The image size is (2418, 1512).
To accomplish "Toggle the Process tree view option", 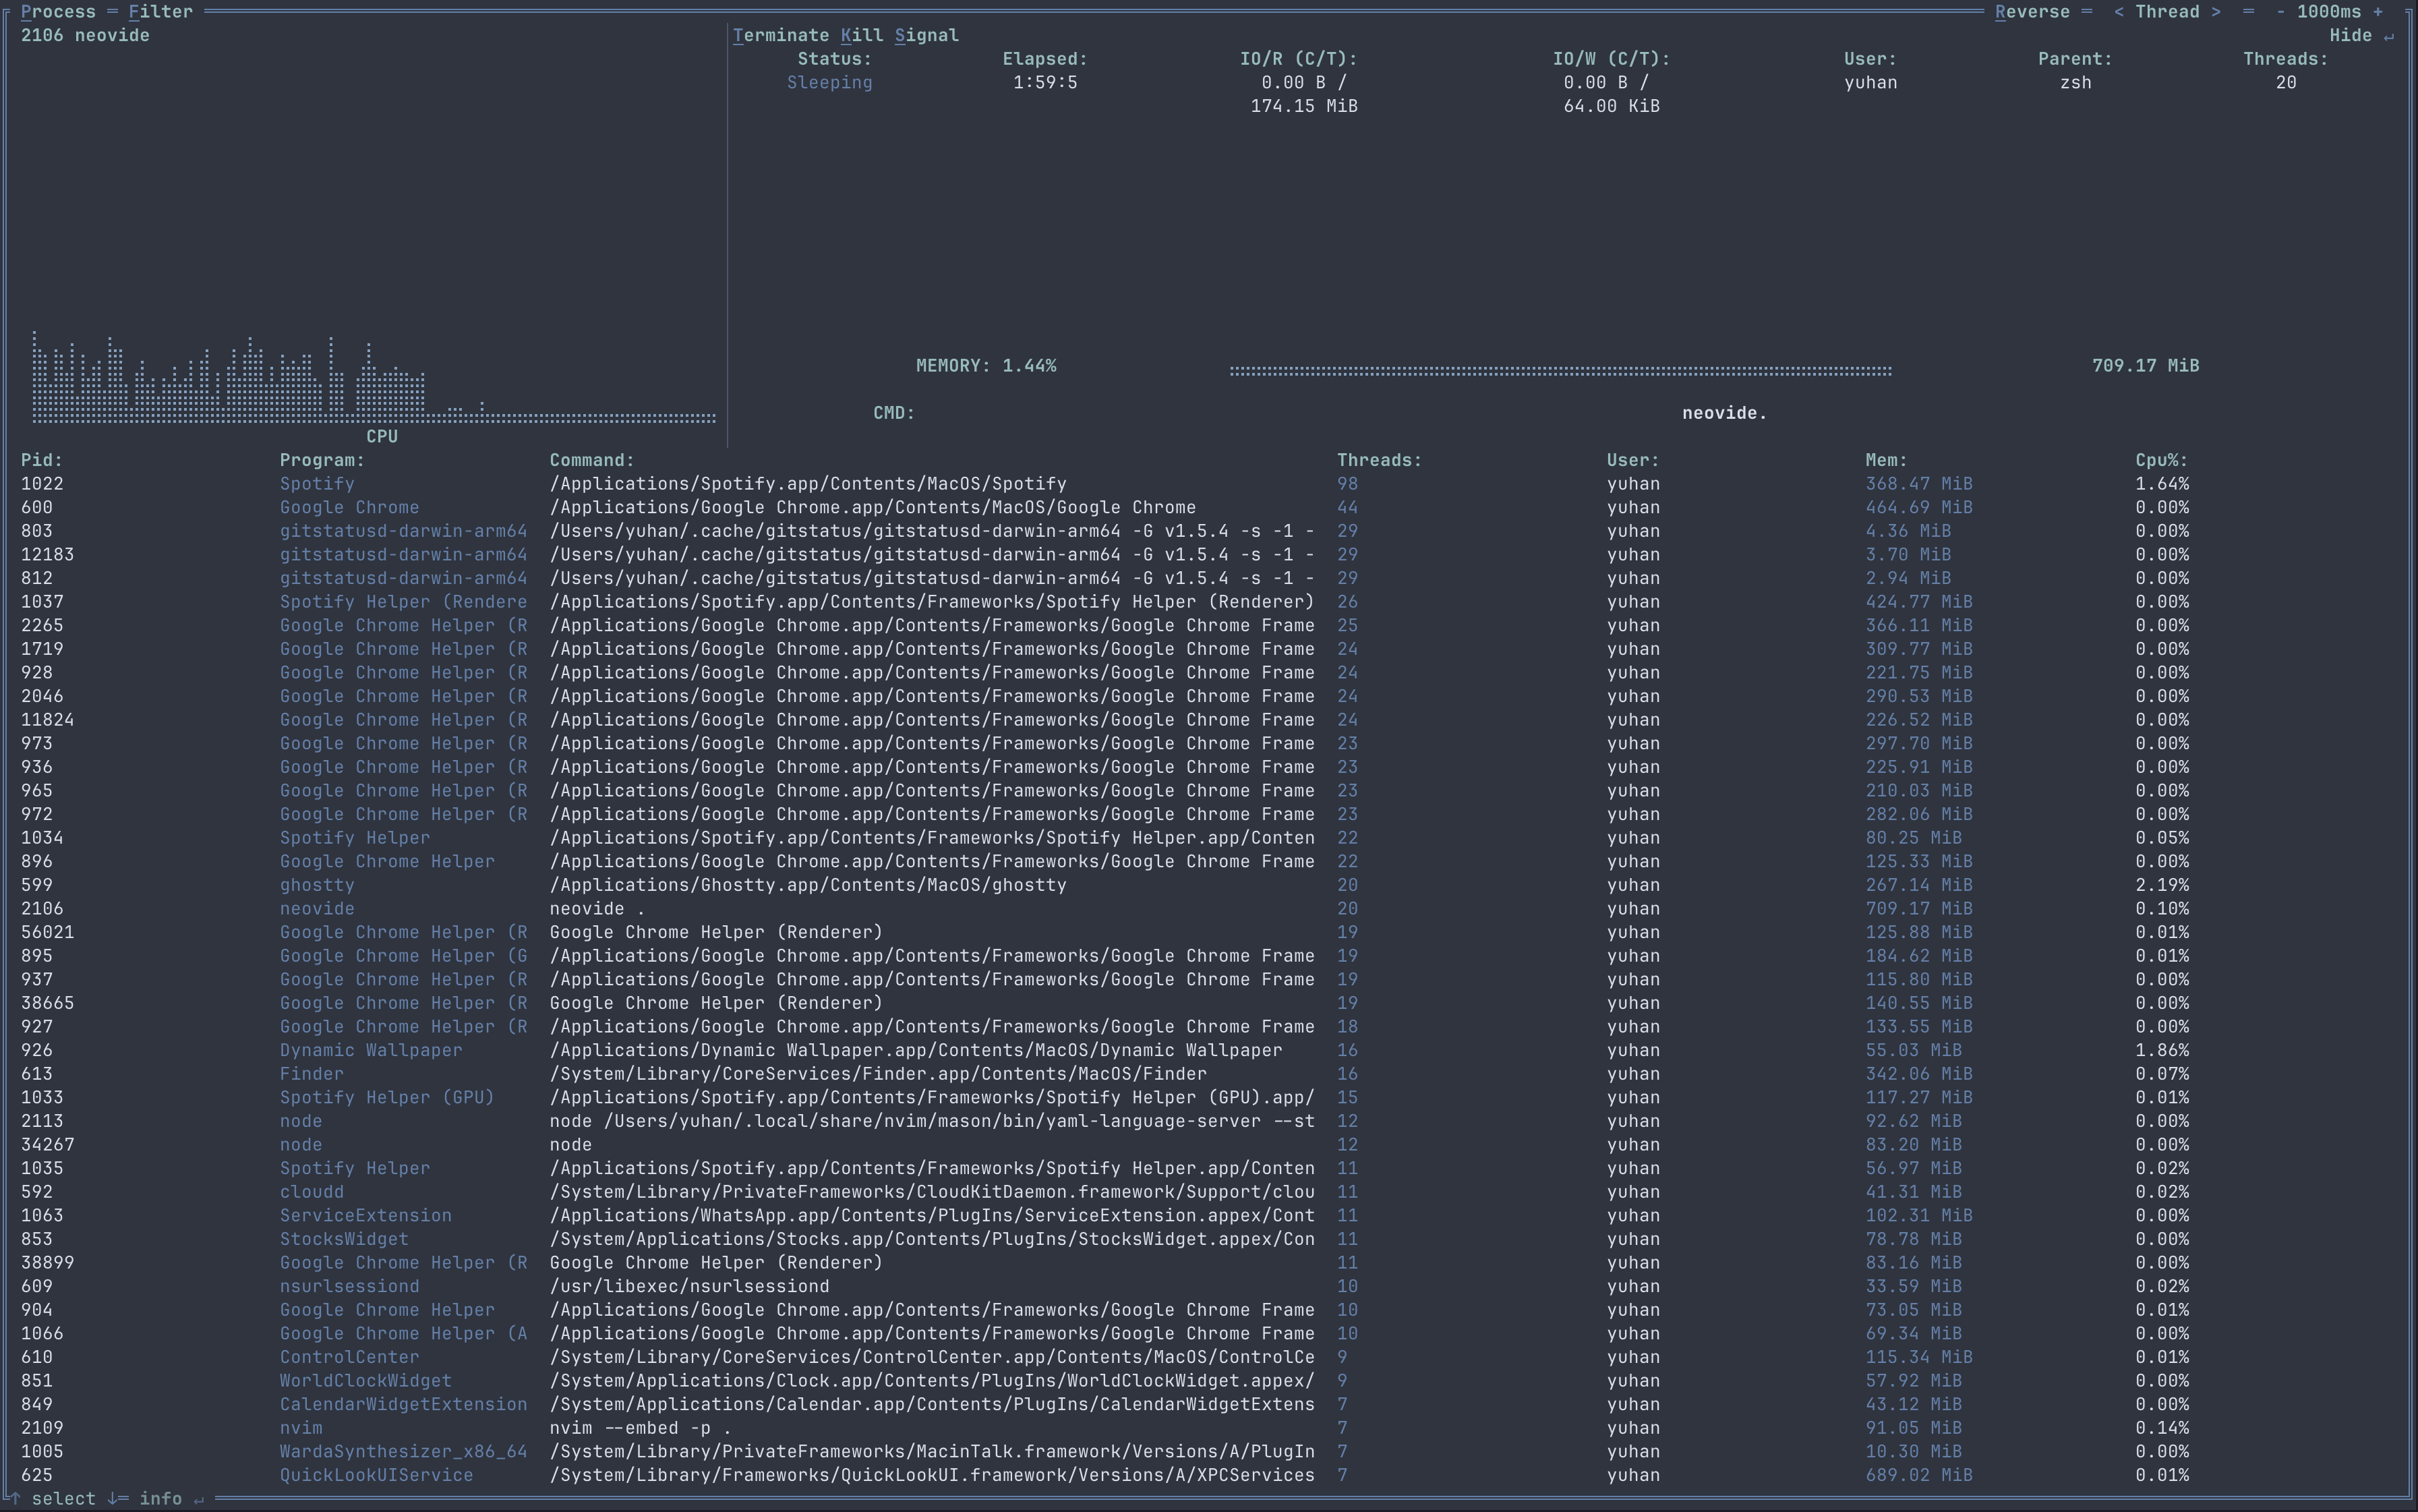I will click(58, 12).
